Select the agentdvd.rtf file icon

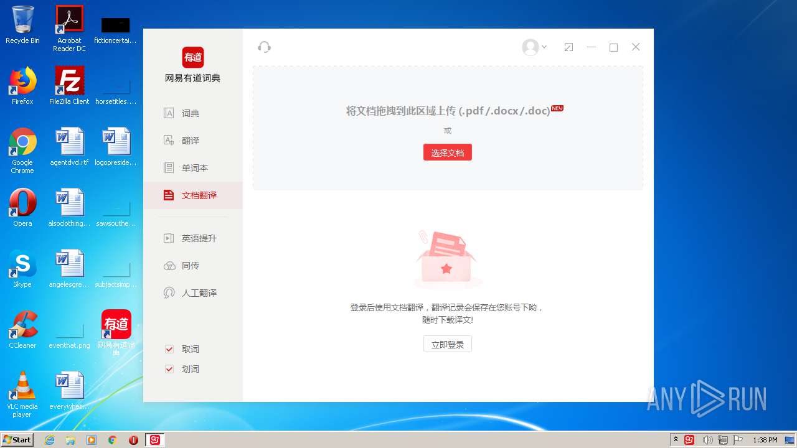point(69,147)
